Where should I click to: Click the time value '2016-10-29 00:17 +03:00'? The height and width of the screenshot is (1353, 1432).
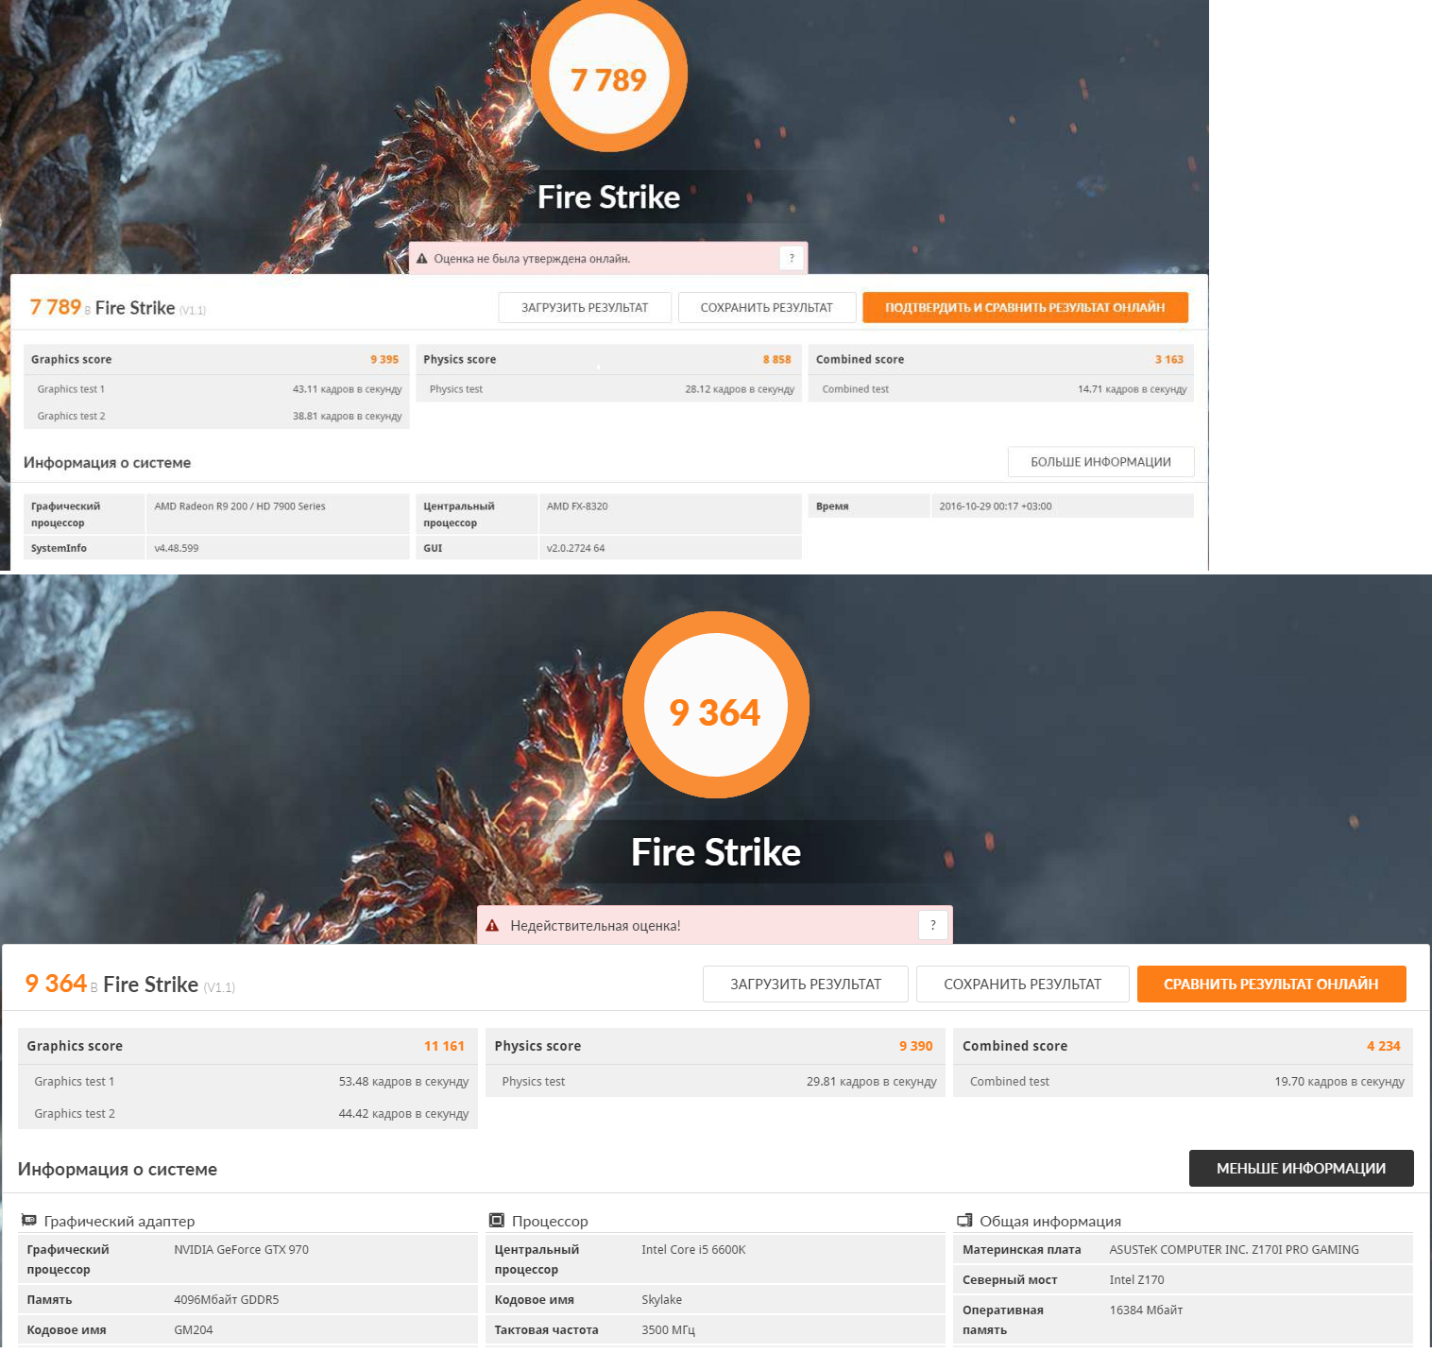(x=996, y=506)
